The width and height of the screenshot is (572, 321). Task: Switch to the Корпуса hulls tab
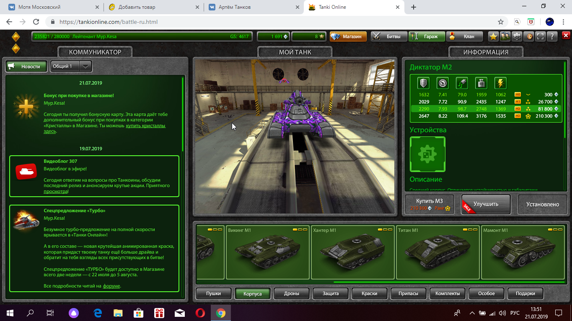(252, 293)
